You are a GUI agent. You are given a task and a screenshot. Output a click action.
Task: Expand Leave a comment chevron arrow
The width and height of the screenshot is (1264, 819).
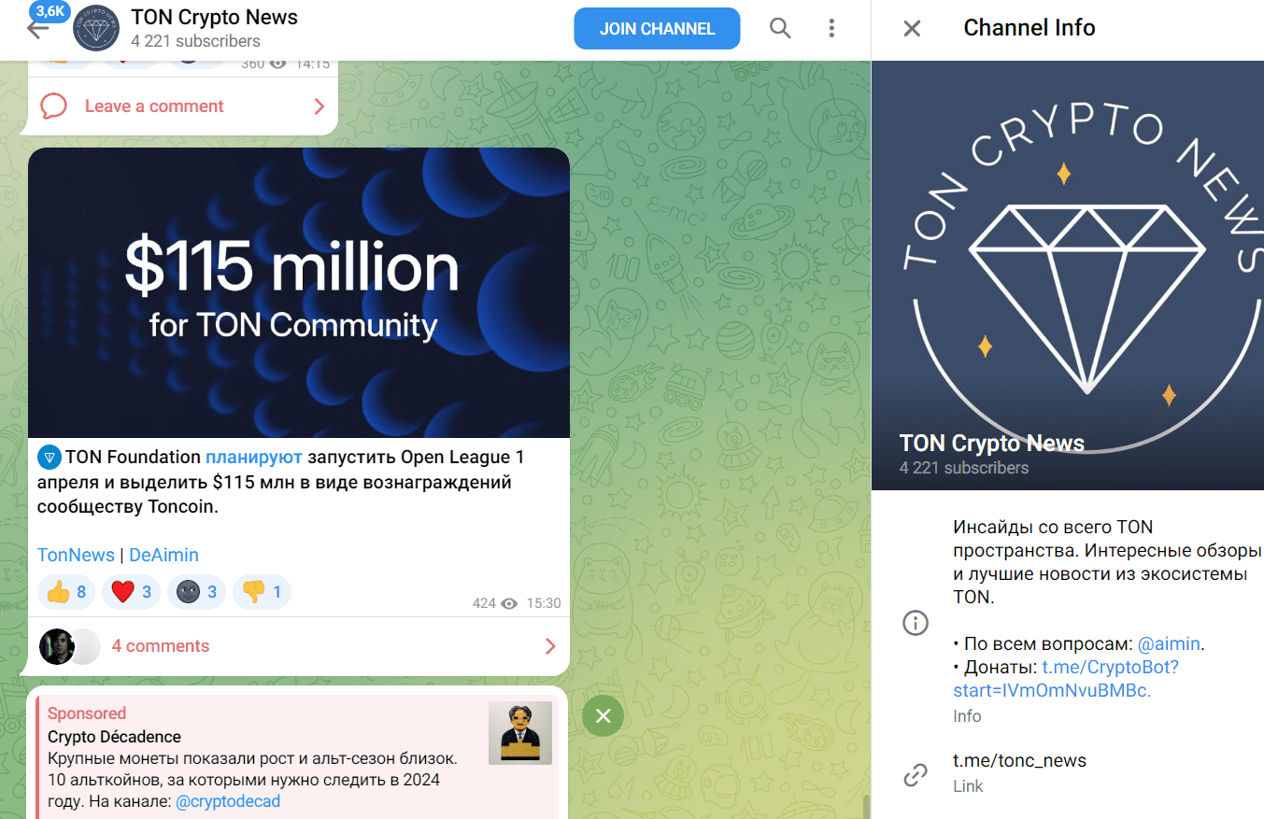320,106
